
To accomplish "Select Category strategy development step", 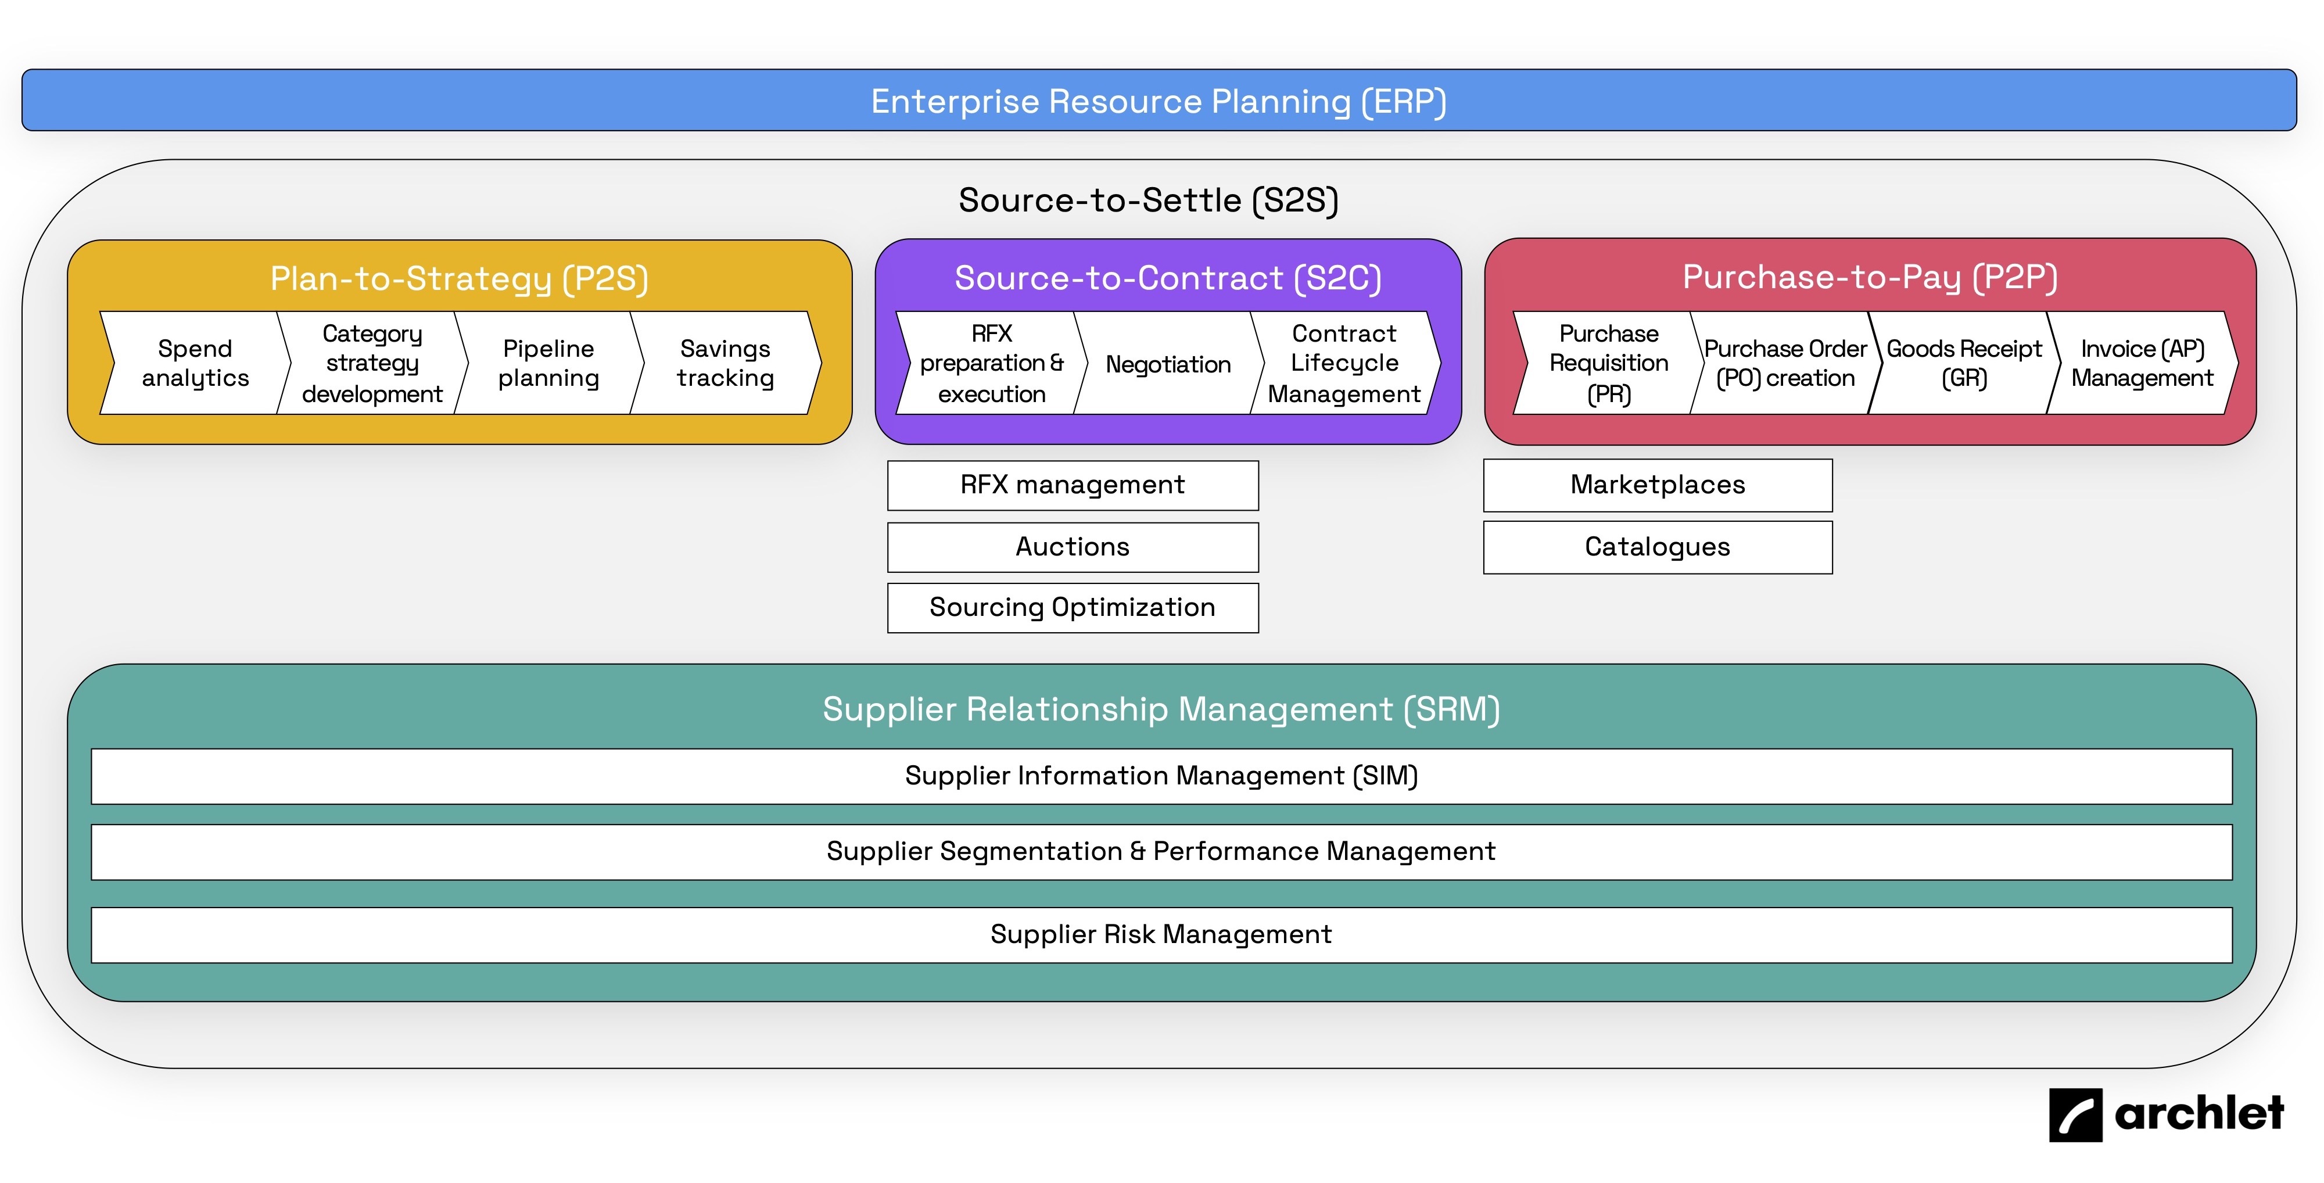I will point(372,363).
